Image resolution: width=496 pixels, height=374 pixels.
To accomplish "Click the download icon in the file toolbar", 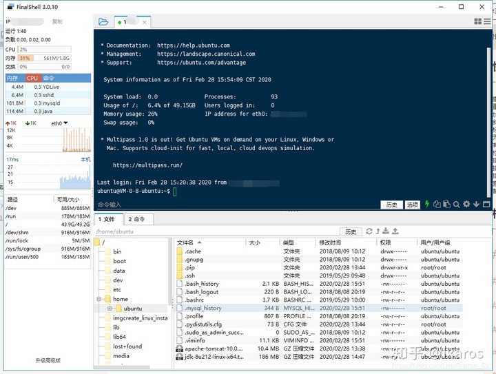I will [386, 231].
